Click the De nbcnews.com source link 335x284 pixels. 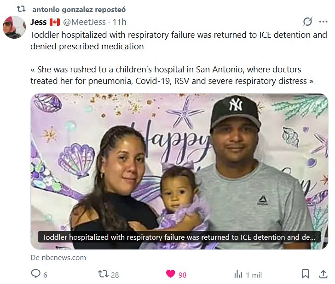(x=58, y=258)
